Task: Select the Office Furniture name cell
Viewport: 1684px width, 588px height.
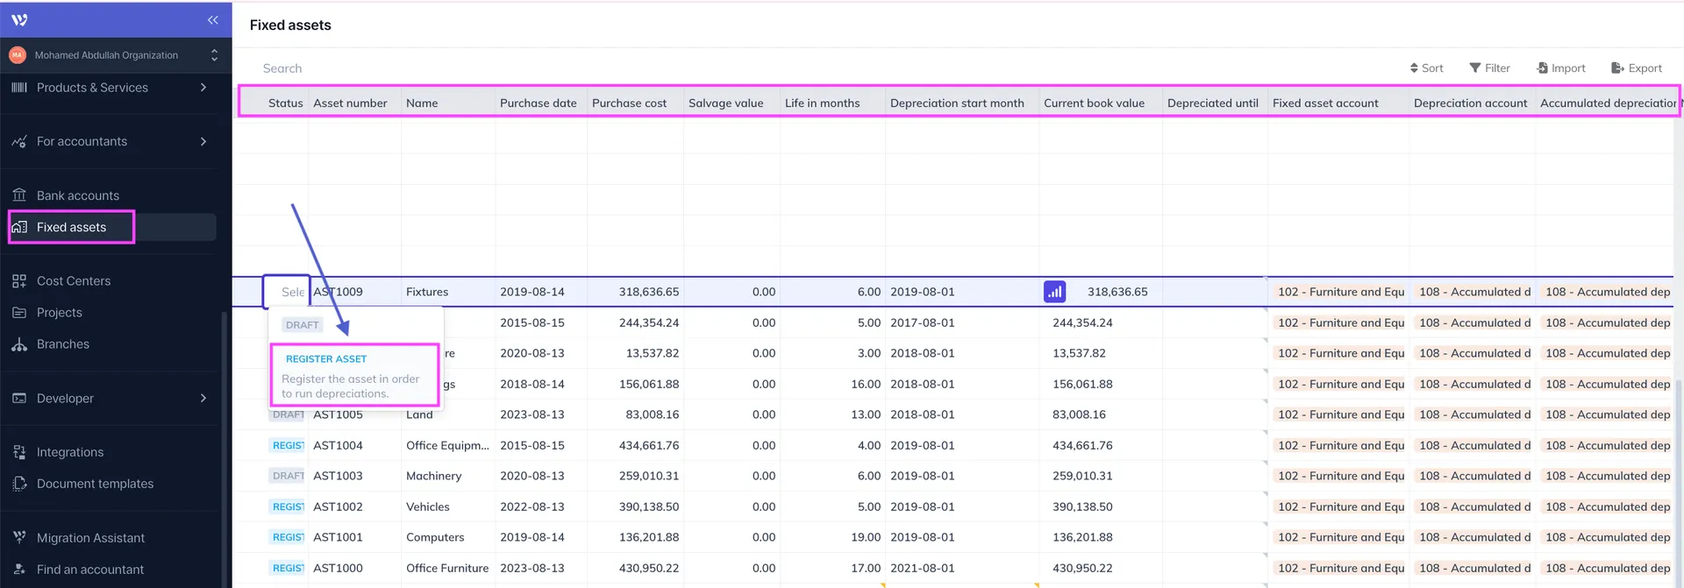Action: (x=448, y=568)
